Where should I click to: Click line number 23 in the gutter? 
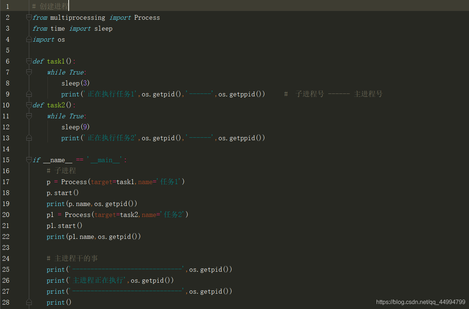coord(6,248)
